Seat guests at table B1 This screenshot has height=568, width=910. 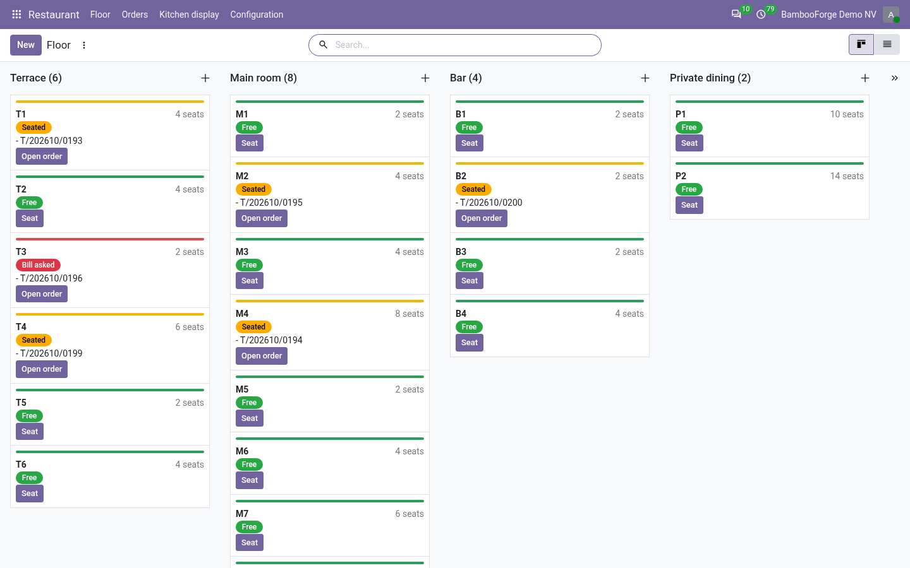pos(470,143)
